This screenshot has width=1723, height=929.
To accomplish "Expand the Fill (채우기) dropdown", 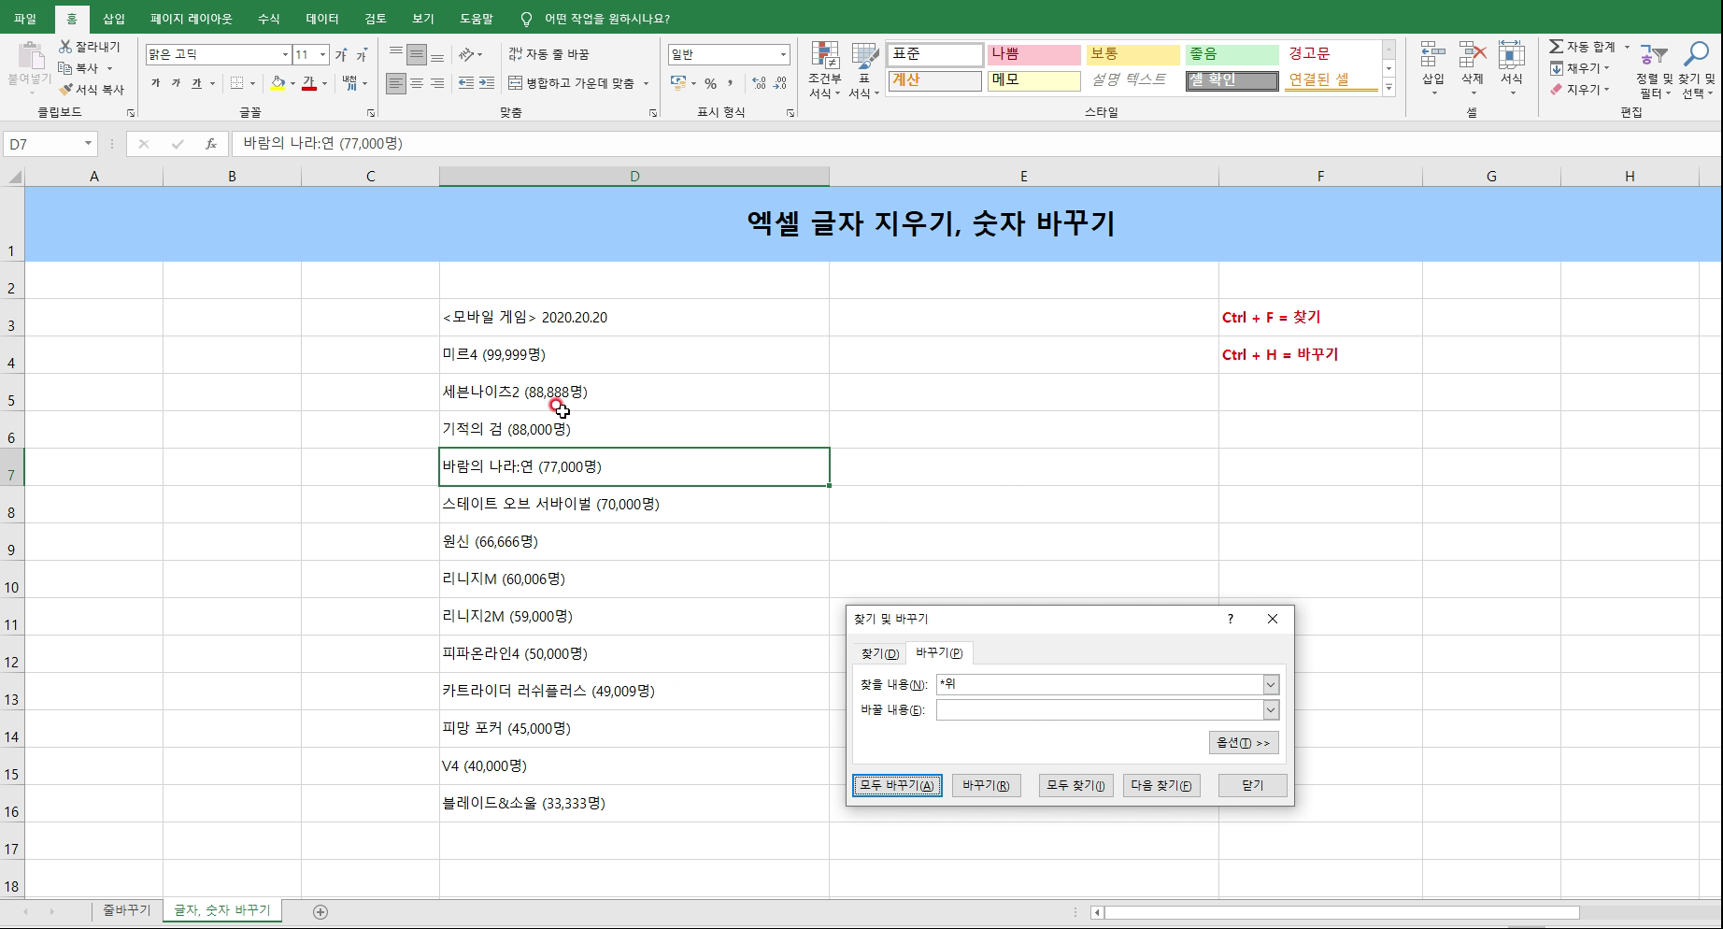I will point(1606,68).
